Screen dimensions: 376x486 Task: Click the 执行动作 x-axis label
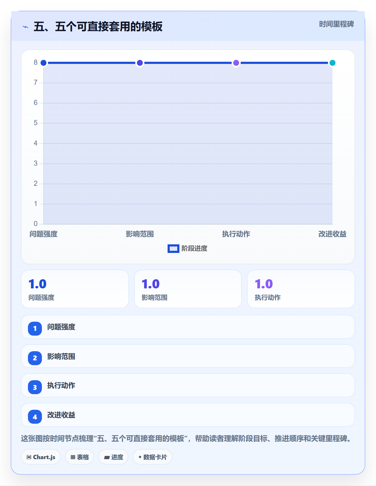coord(236,234)
